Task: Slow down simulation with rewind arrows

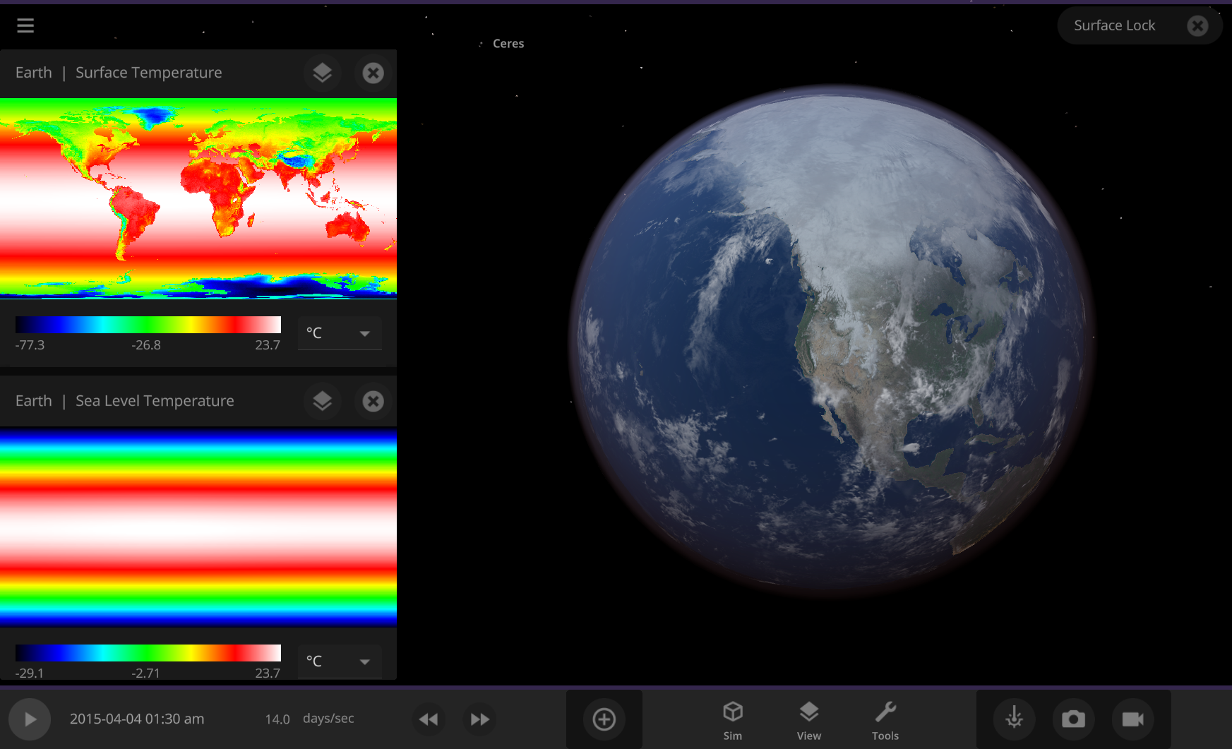Action: (x=429, y=719)
